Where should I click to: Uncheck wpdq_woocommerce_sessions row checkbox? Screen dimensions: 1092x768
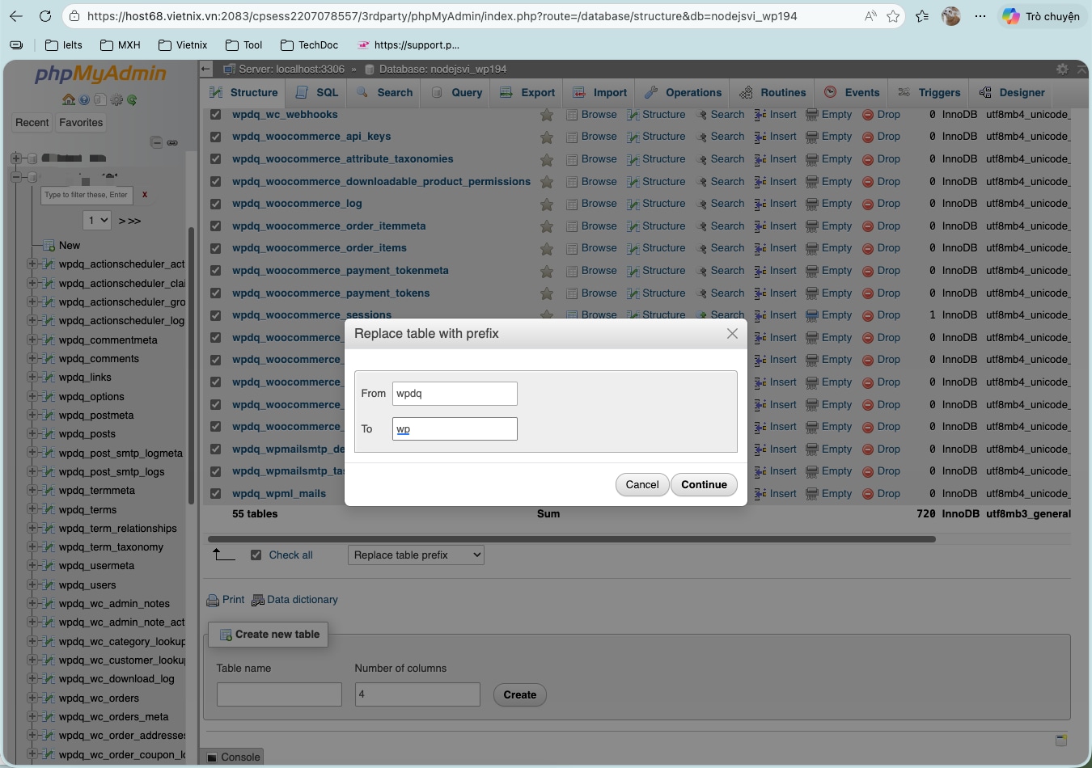(x=215, y=315)
